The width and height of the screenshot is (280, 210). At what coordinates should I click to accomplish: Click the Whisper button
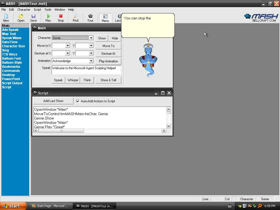pos(73,80)
